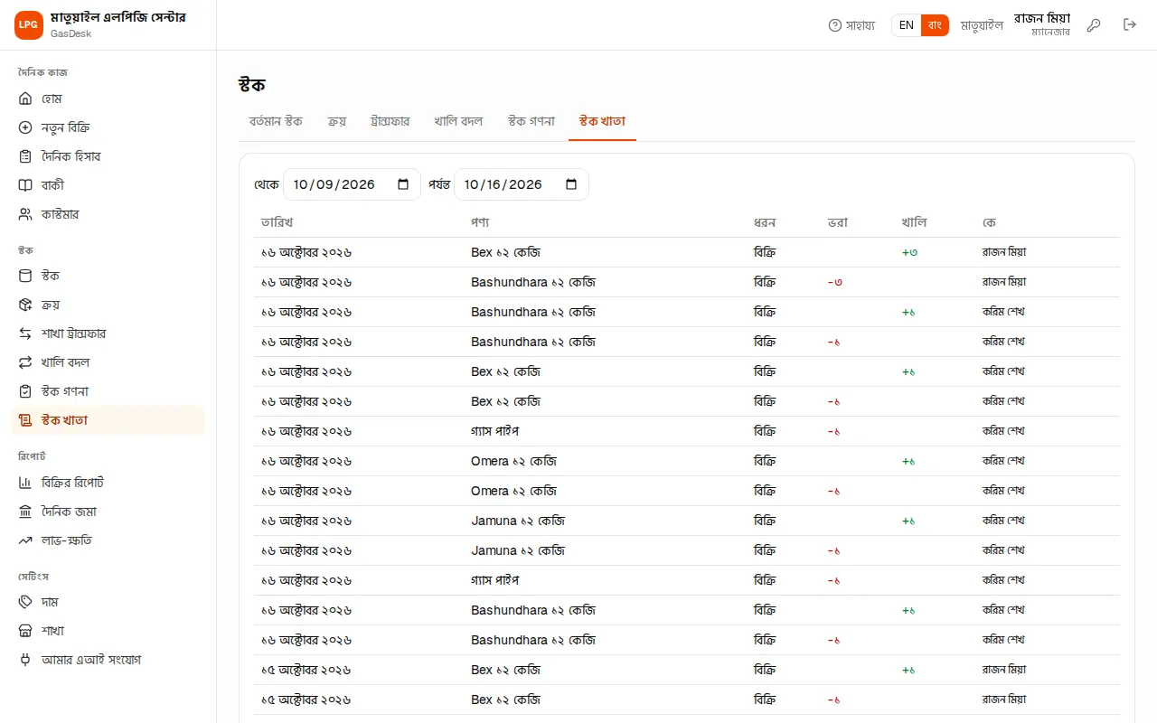1157x723 pixels.
Task: Open বাকী ledger in sidebar
Action: [x=108, y=185]
